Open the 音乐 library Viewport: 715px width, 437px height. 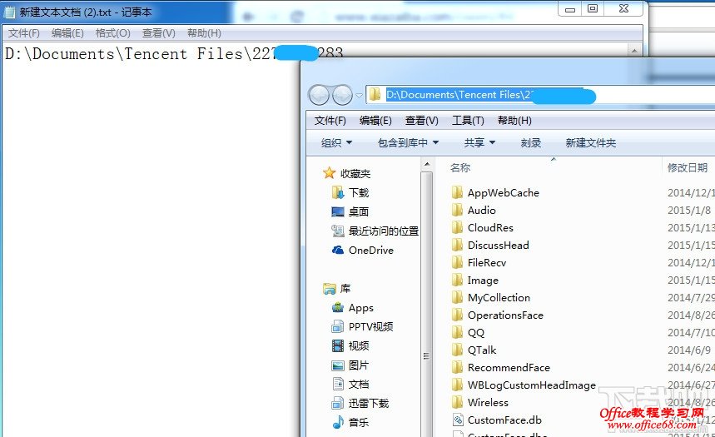click(359, 422)
